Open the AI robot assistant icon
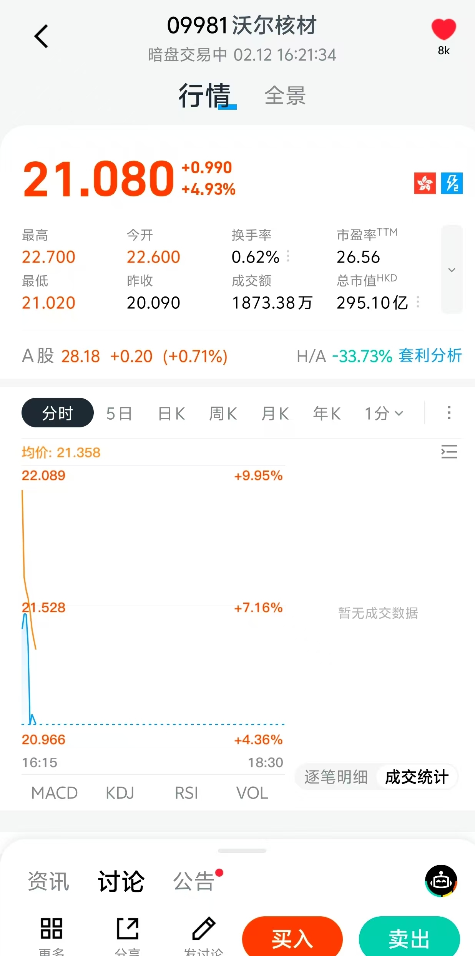475x956 pixels. (x=441, y=881)
